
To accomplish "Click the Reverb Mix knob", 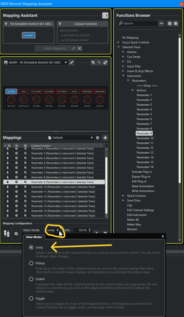I will [100, 100].
